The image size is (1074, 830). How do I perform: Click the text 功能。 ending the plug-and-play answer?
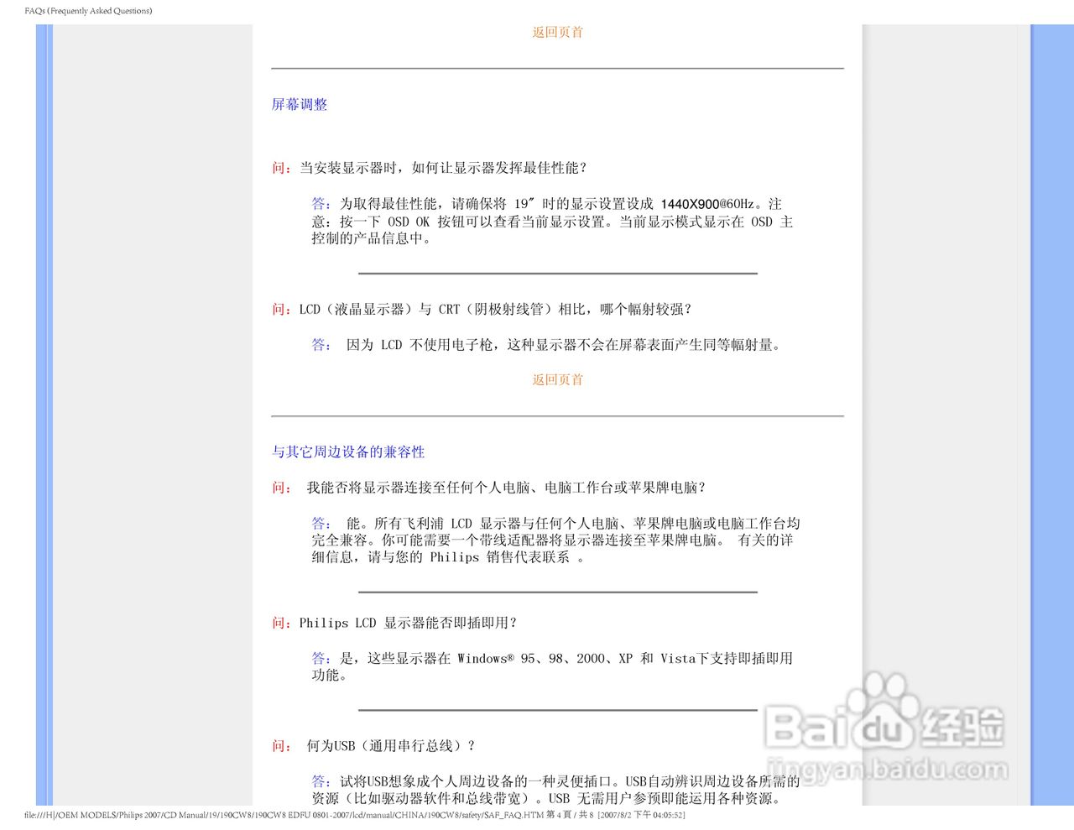tap(329, 676)
